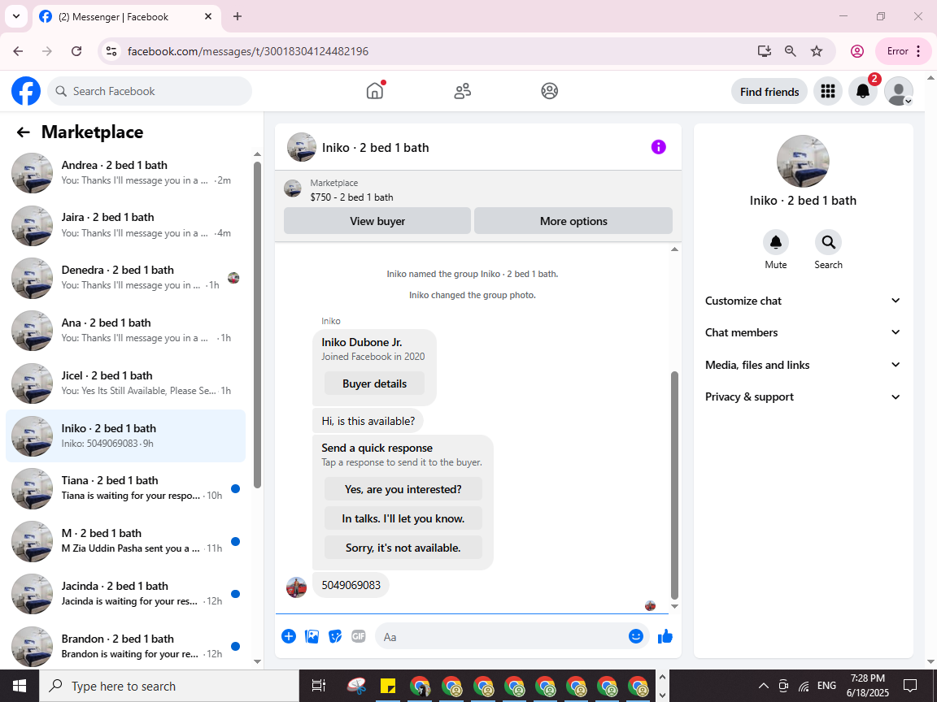Open conversation info purple icon
This screenshot has width=937, height=702.
pos(658,147)
